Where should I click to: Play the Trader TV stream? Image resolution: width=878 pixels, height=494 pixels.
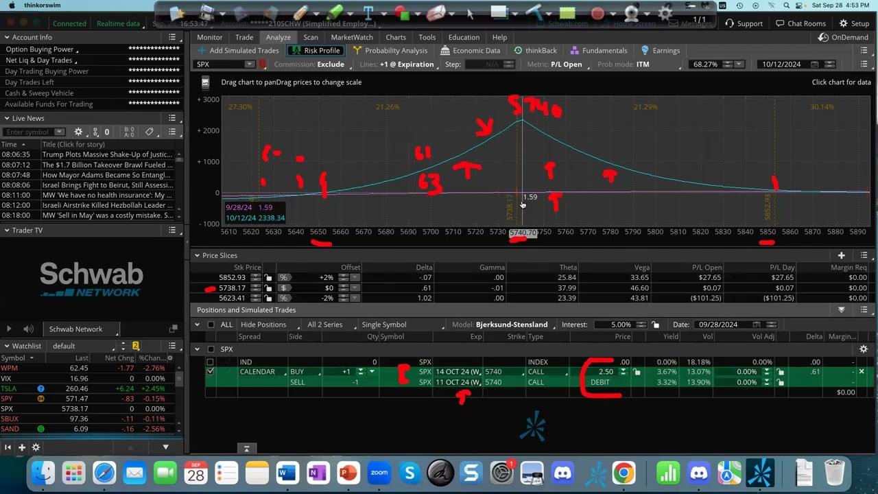coord(9,329)
